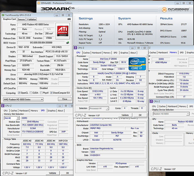Viewport: 194px width, 176px height.
Task: Click OK in the SPD CPU-Z window
Action: (68, 173)
